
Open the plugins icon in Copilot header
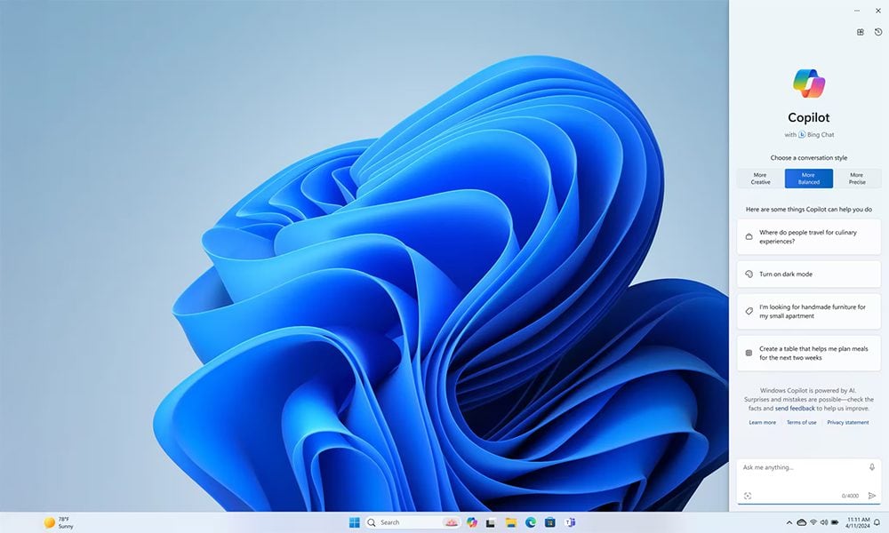[860, 32]
